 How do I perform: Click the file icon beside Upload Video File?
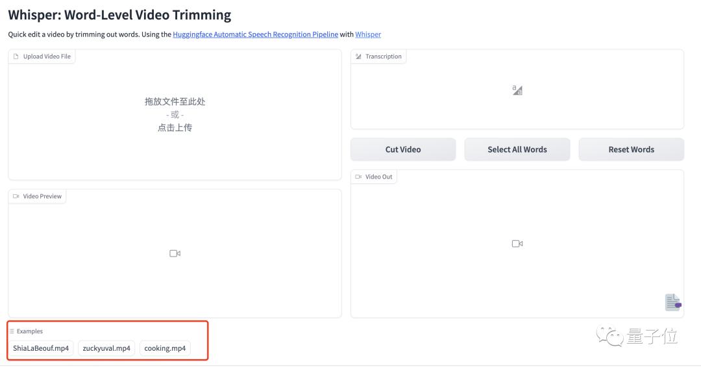pos(16,57)
